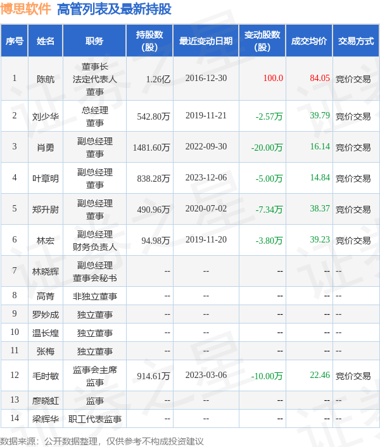This screenshot has width=380, height=447.
Task: Click the position 职工代表监事
Action: coord(94,419)
